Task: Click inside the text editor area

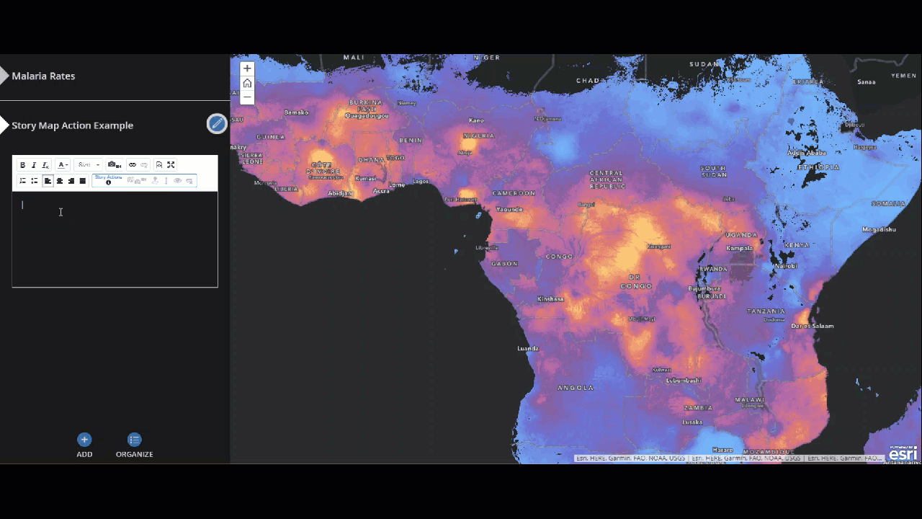Action: tap(115, 239)
